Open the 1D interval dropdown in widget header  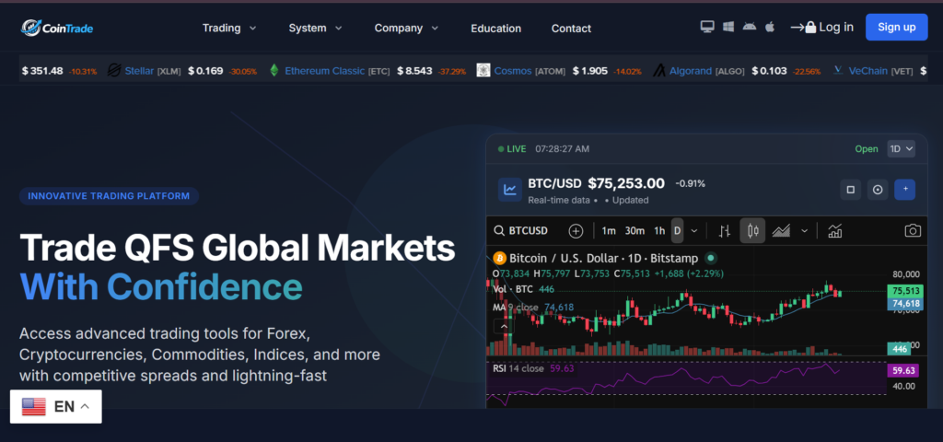901,149
